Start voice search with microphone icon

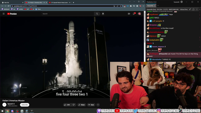click(x=103, y=14)
